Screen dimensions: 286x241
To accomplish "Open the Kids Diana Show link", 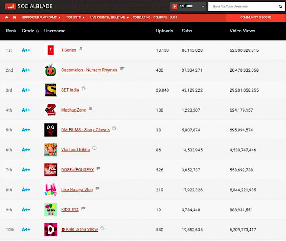I will (x=80, y=230).
